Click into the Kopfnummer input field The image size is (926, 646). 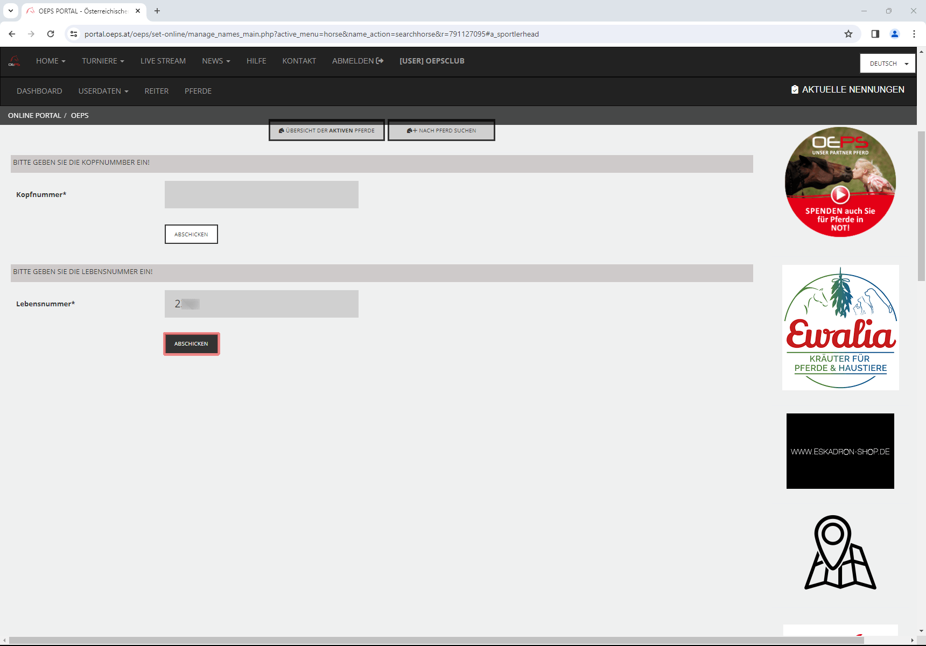tap(262, 194)
